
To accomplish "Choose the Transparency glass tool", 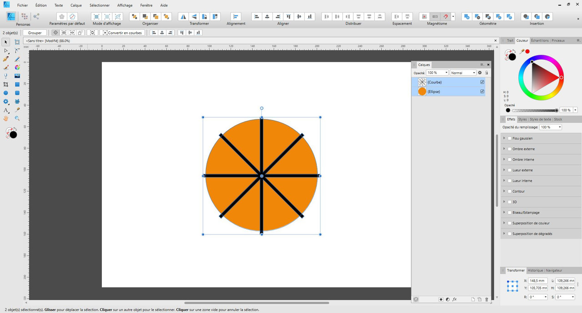I will coord(6,76).
